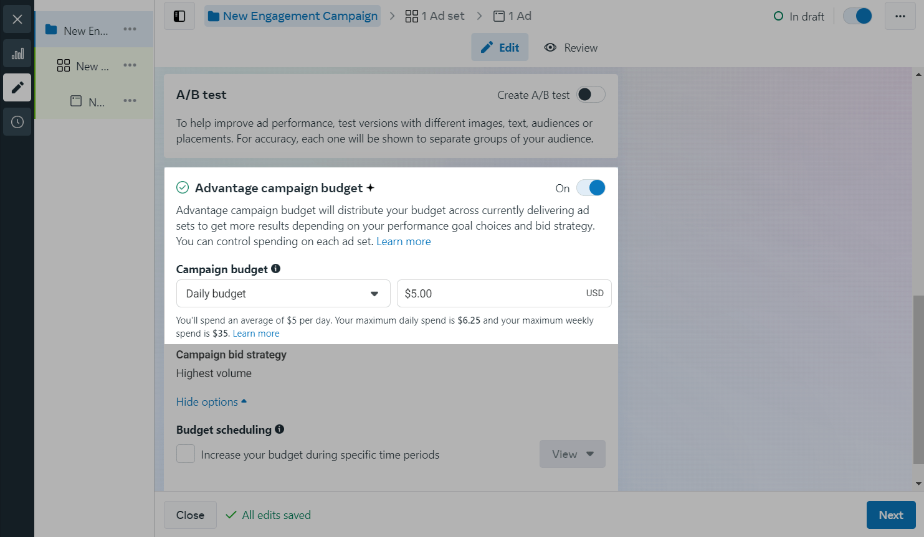
Task: Enable the Create A/B test toggle
Action: pos(590,95)
